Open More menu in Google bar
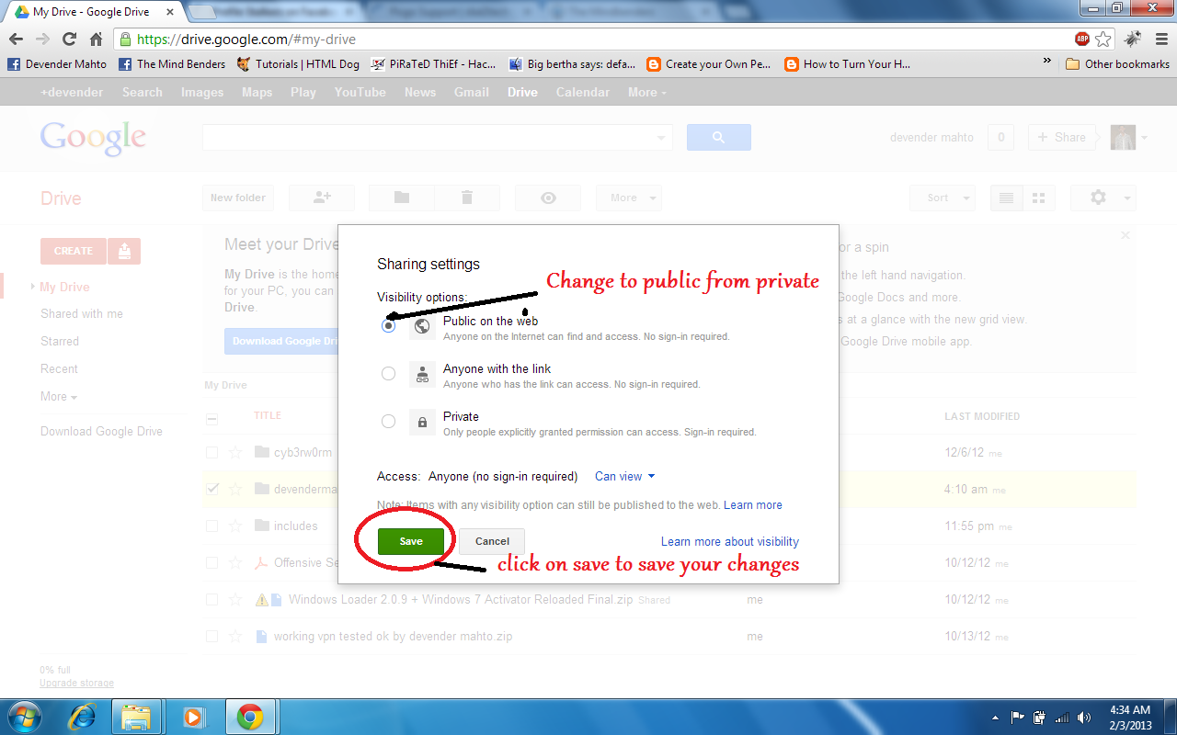 (x=647, y=92)
